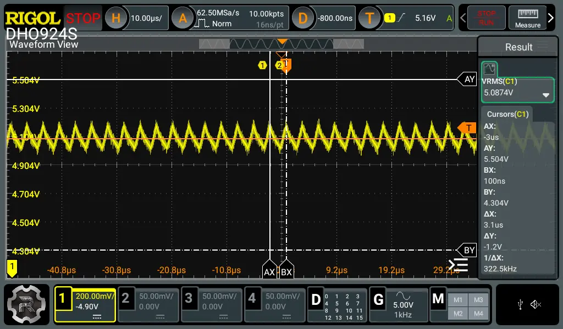The image size is (563, 329).
Task: Open the Waveform View title label
Action: [x=44, y=44]
